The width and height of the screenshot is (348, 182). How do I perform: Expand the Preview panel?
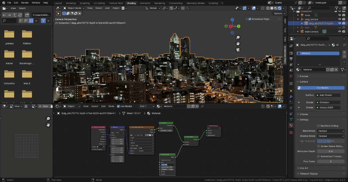(304, 76)
